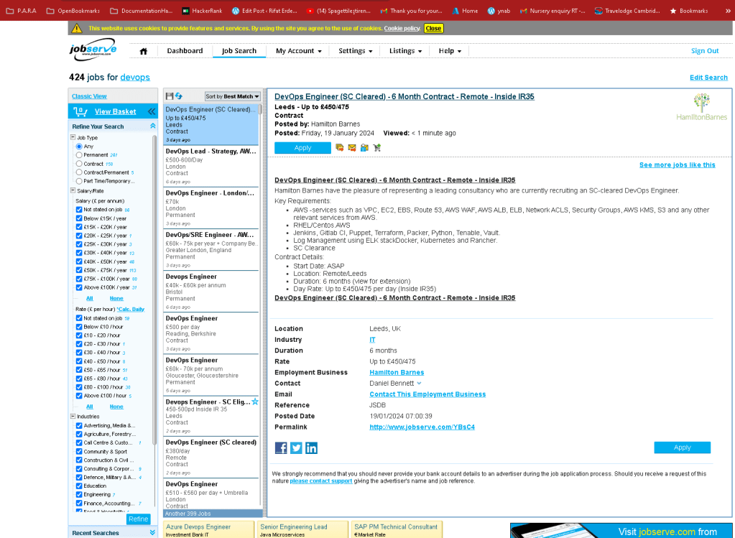Screen dimensions: 735x538
Task: Open the ynab bookmark
Action: click(499, 10)
